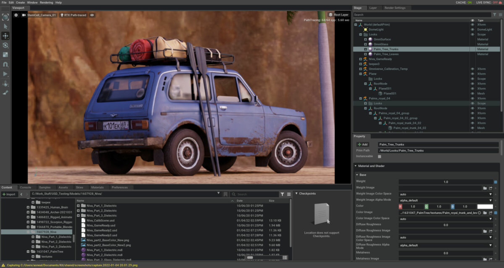The width and height of the screenshot is (504, 268).
Task: Hide the Palm_Tree_Leaves material via its eye icon
Action: click(x=472, y=54)
